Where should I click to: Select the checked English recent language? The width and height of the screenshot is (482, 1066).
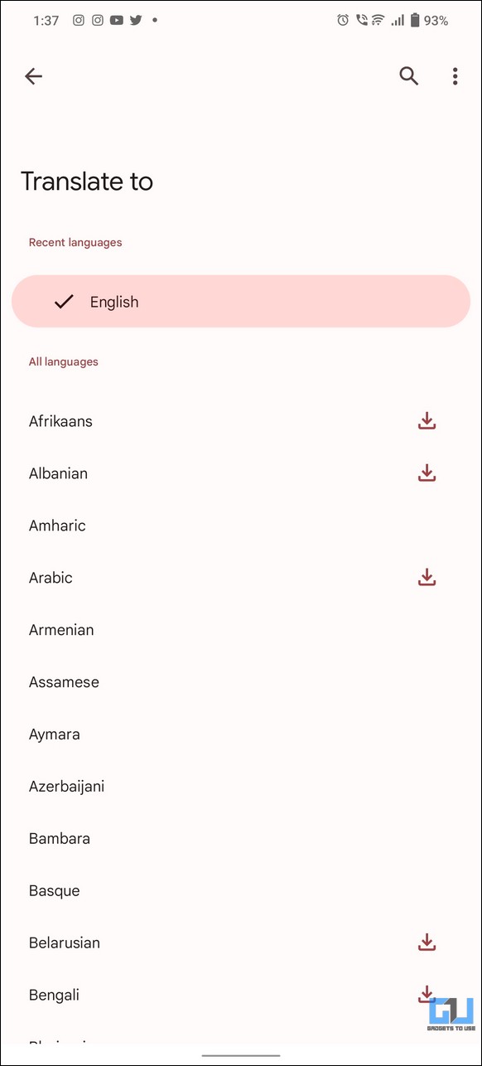coord(241,302)
